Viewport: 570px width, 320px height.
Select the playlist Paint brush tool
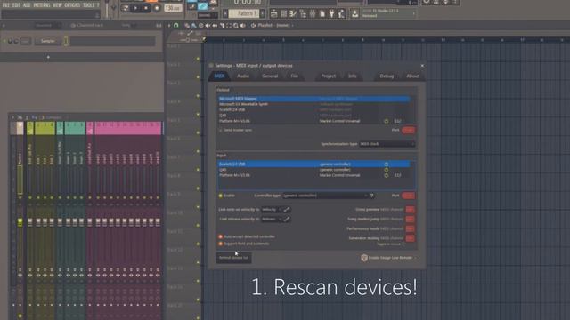click(x=194, y=26)
